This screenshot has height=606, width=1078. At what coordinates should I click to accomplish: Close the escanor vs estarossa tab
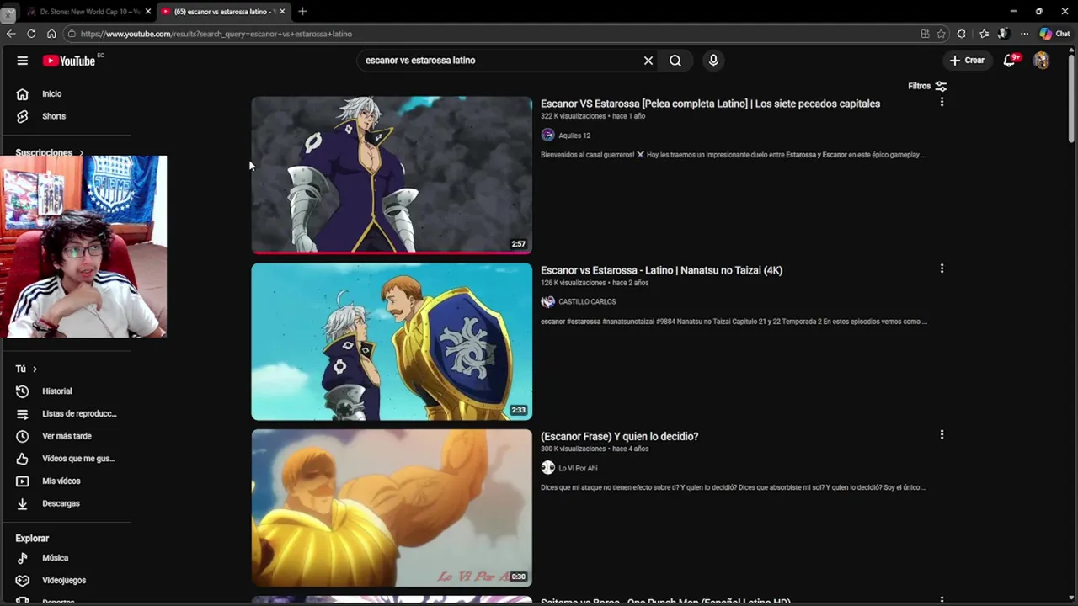[282, 12]
